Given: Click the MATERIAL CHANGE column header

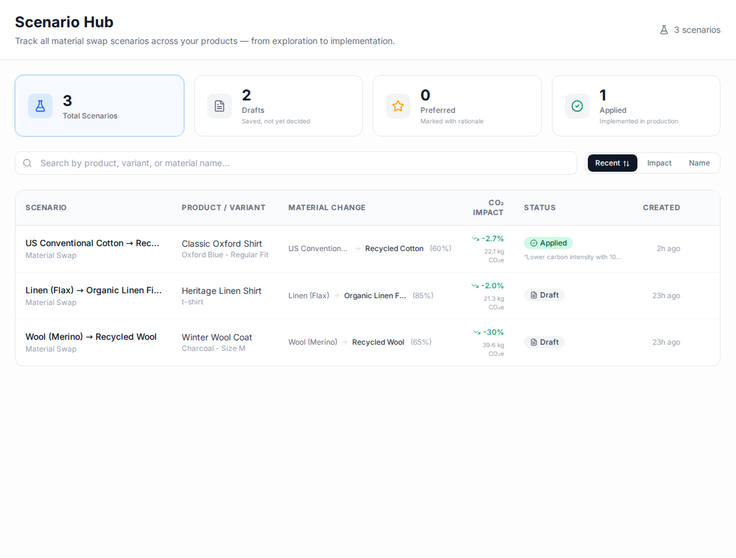Looking at the screenshot, I should pos(327,208).
